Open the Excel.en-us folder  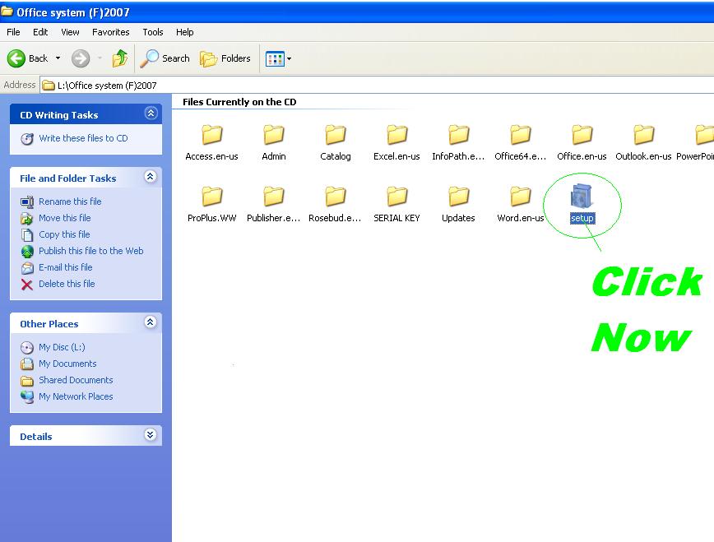[x=396, y=136]
